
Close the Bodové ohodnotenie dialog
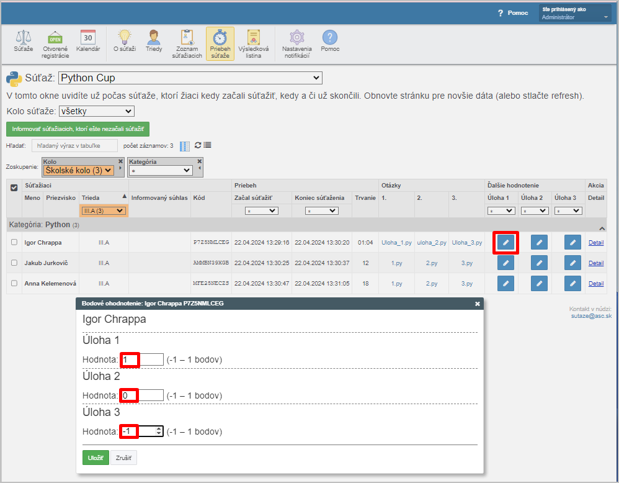pyautogui.click(x=478, y=304)
